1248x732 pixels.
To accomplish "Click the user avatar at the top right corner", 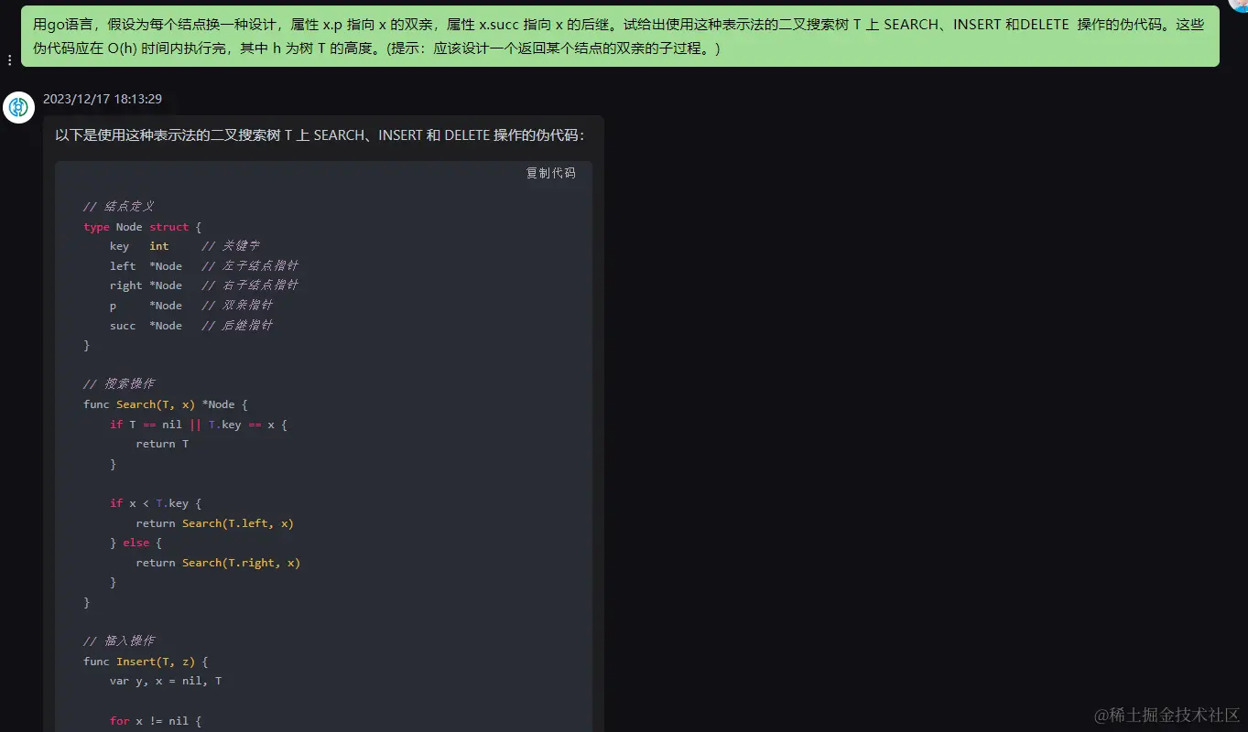I will pyautogui.click(x=1239, y=5).
